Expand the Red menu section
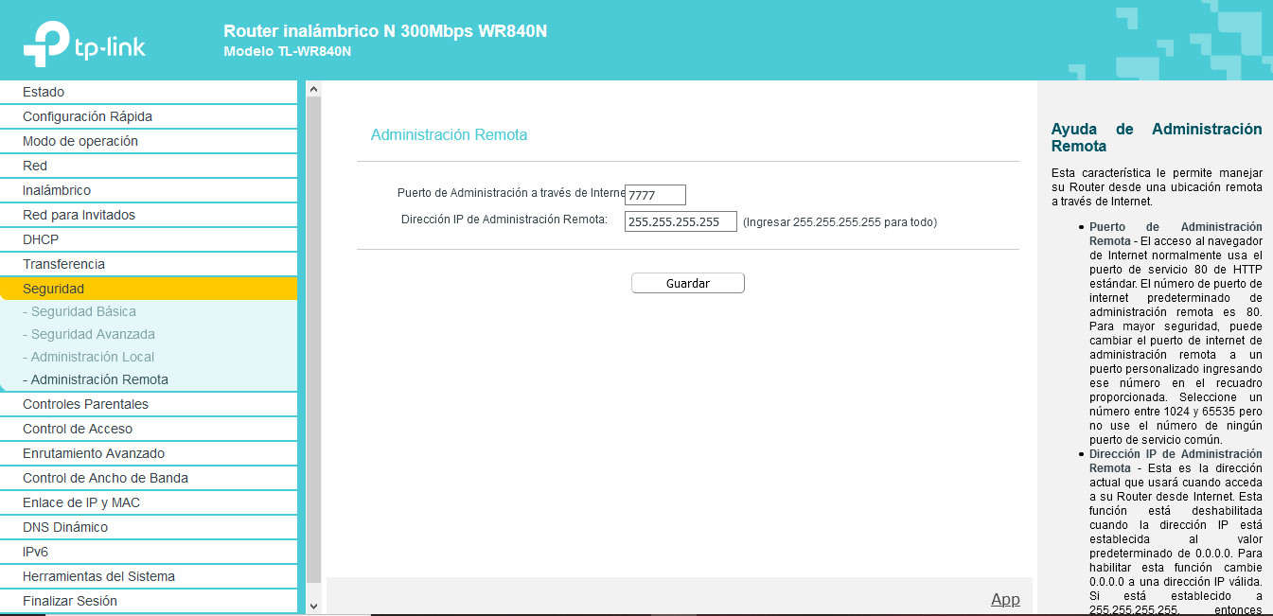This screenshot has width=1273, height=616. [x=35, y=166]
